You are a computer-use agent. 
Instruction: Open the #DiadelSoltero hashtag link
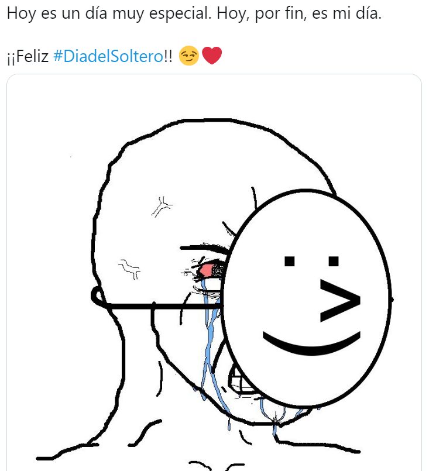[x=109, y=56]
